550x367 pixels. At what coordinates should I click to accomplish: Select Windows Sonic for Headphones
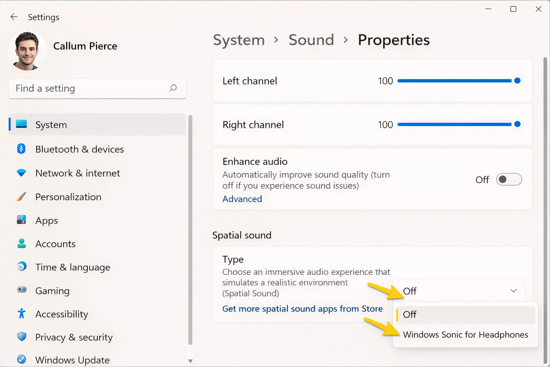point(465,334)
